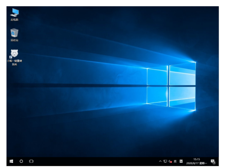Viewport: 226px width, 168px height.
Task: Open the network status tray icon
Action: (x=165, y=161)
